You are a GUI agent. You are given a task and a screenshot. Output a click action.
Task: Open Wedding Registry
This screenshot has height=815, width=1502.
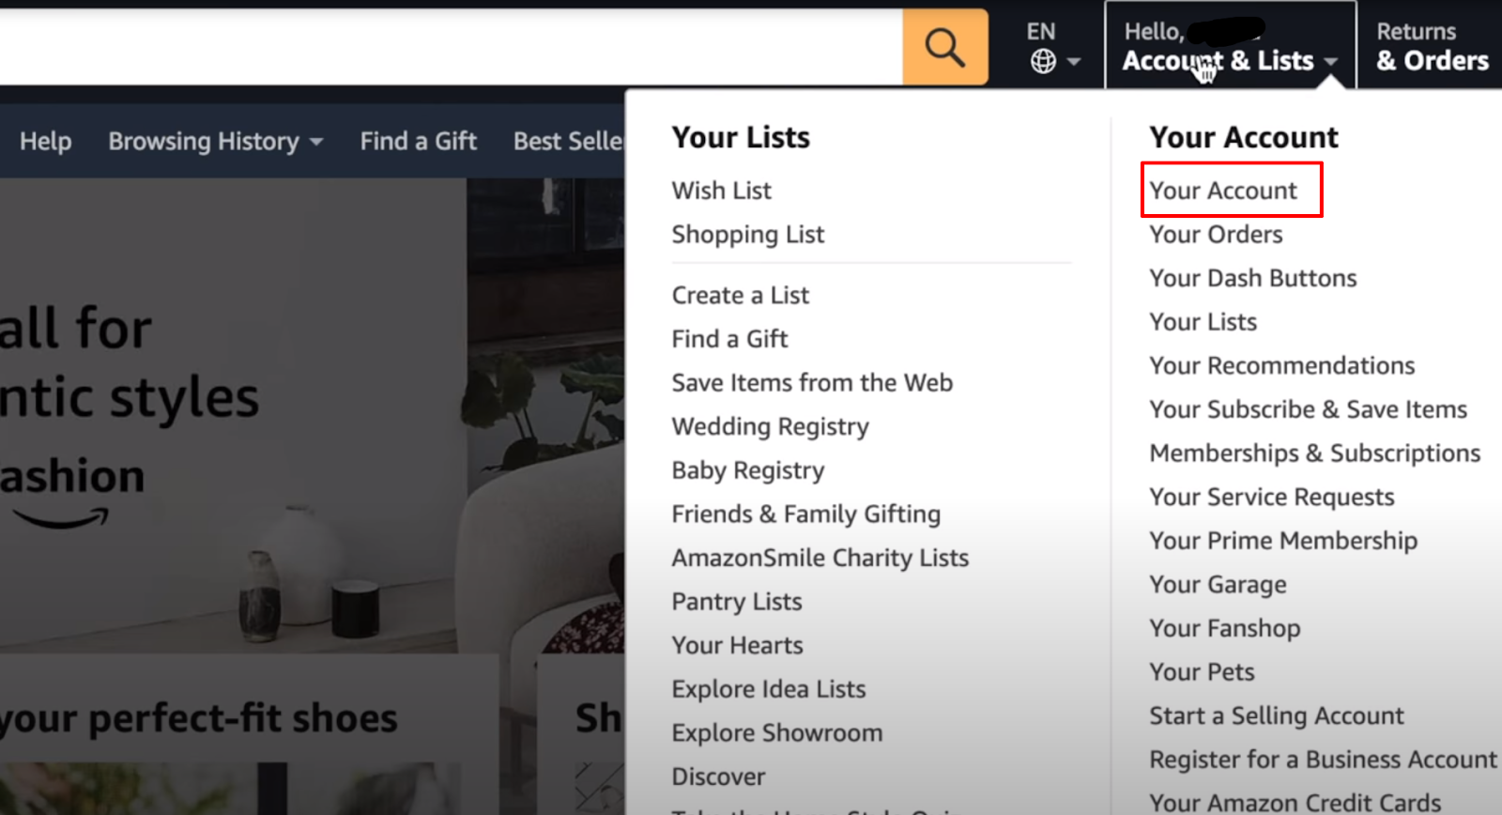point(770,426)
